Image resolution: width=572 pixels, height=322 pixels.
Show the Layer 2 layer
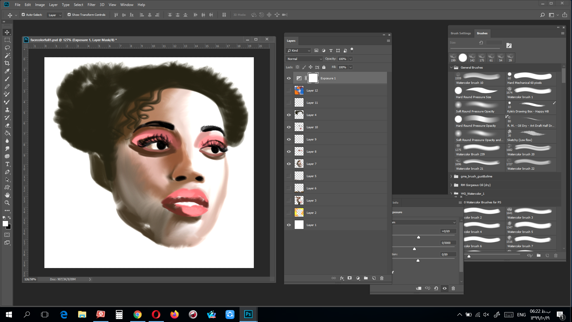point(289,213)
